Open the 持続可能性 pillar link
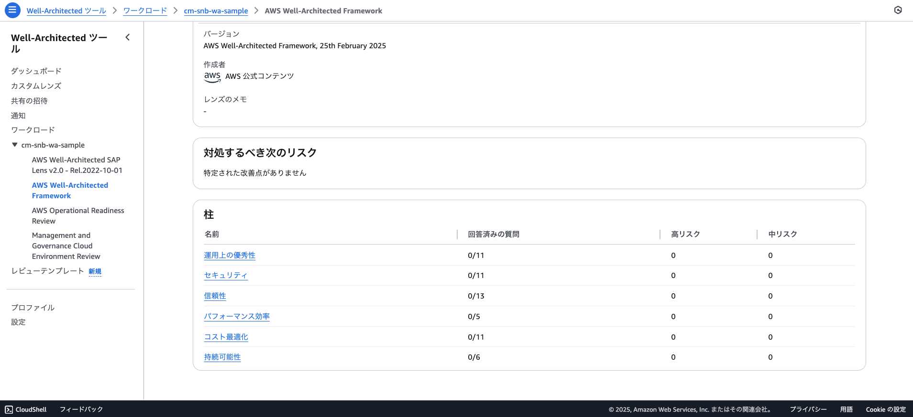Screen dimensions: 913x417 (x=222, y=357)
